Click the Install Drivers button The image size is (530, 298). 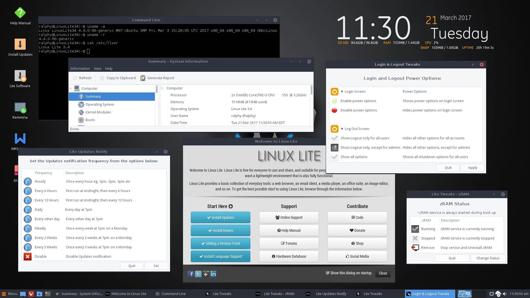point(221,231)
